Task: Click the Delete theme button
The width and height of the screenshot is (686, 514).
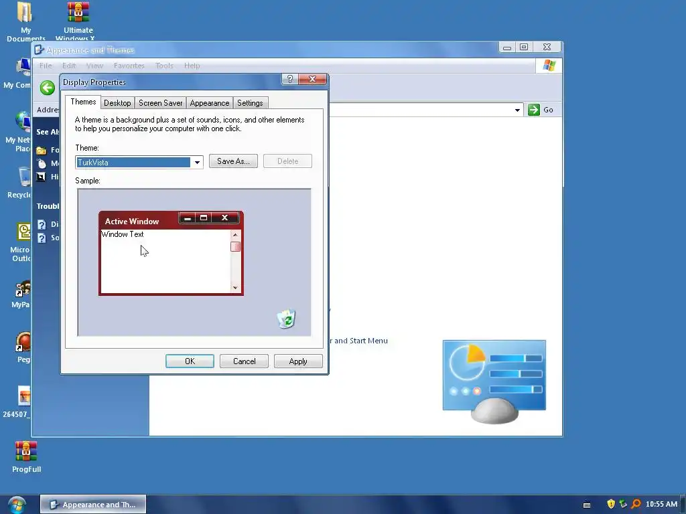Action: (287, 161)
